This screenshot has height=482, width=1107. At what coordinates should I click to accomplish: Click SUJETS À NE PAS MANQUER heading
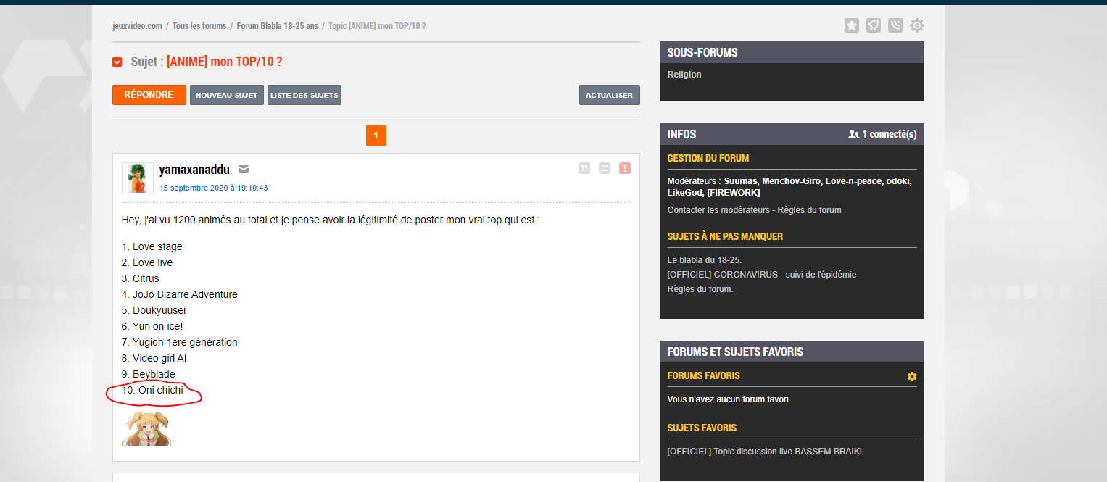[x=725, y=236]
